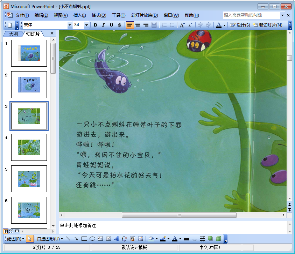The width and height of the screenshot is (295, 254).
Task: Open the 视图 View menu
Action: tap(61, 15)
